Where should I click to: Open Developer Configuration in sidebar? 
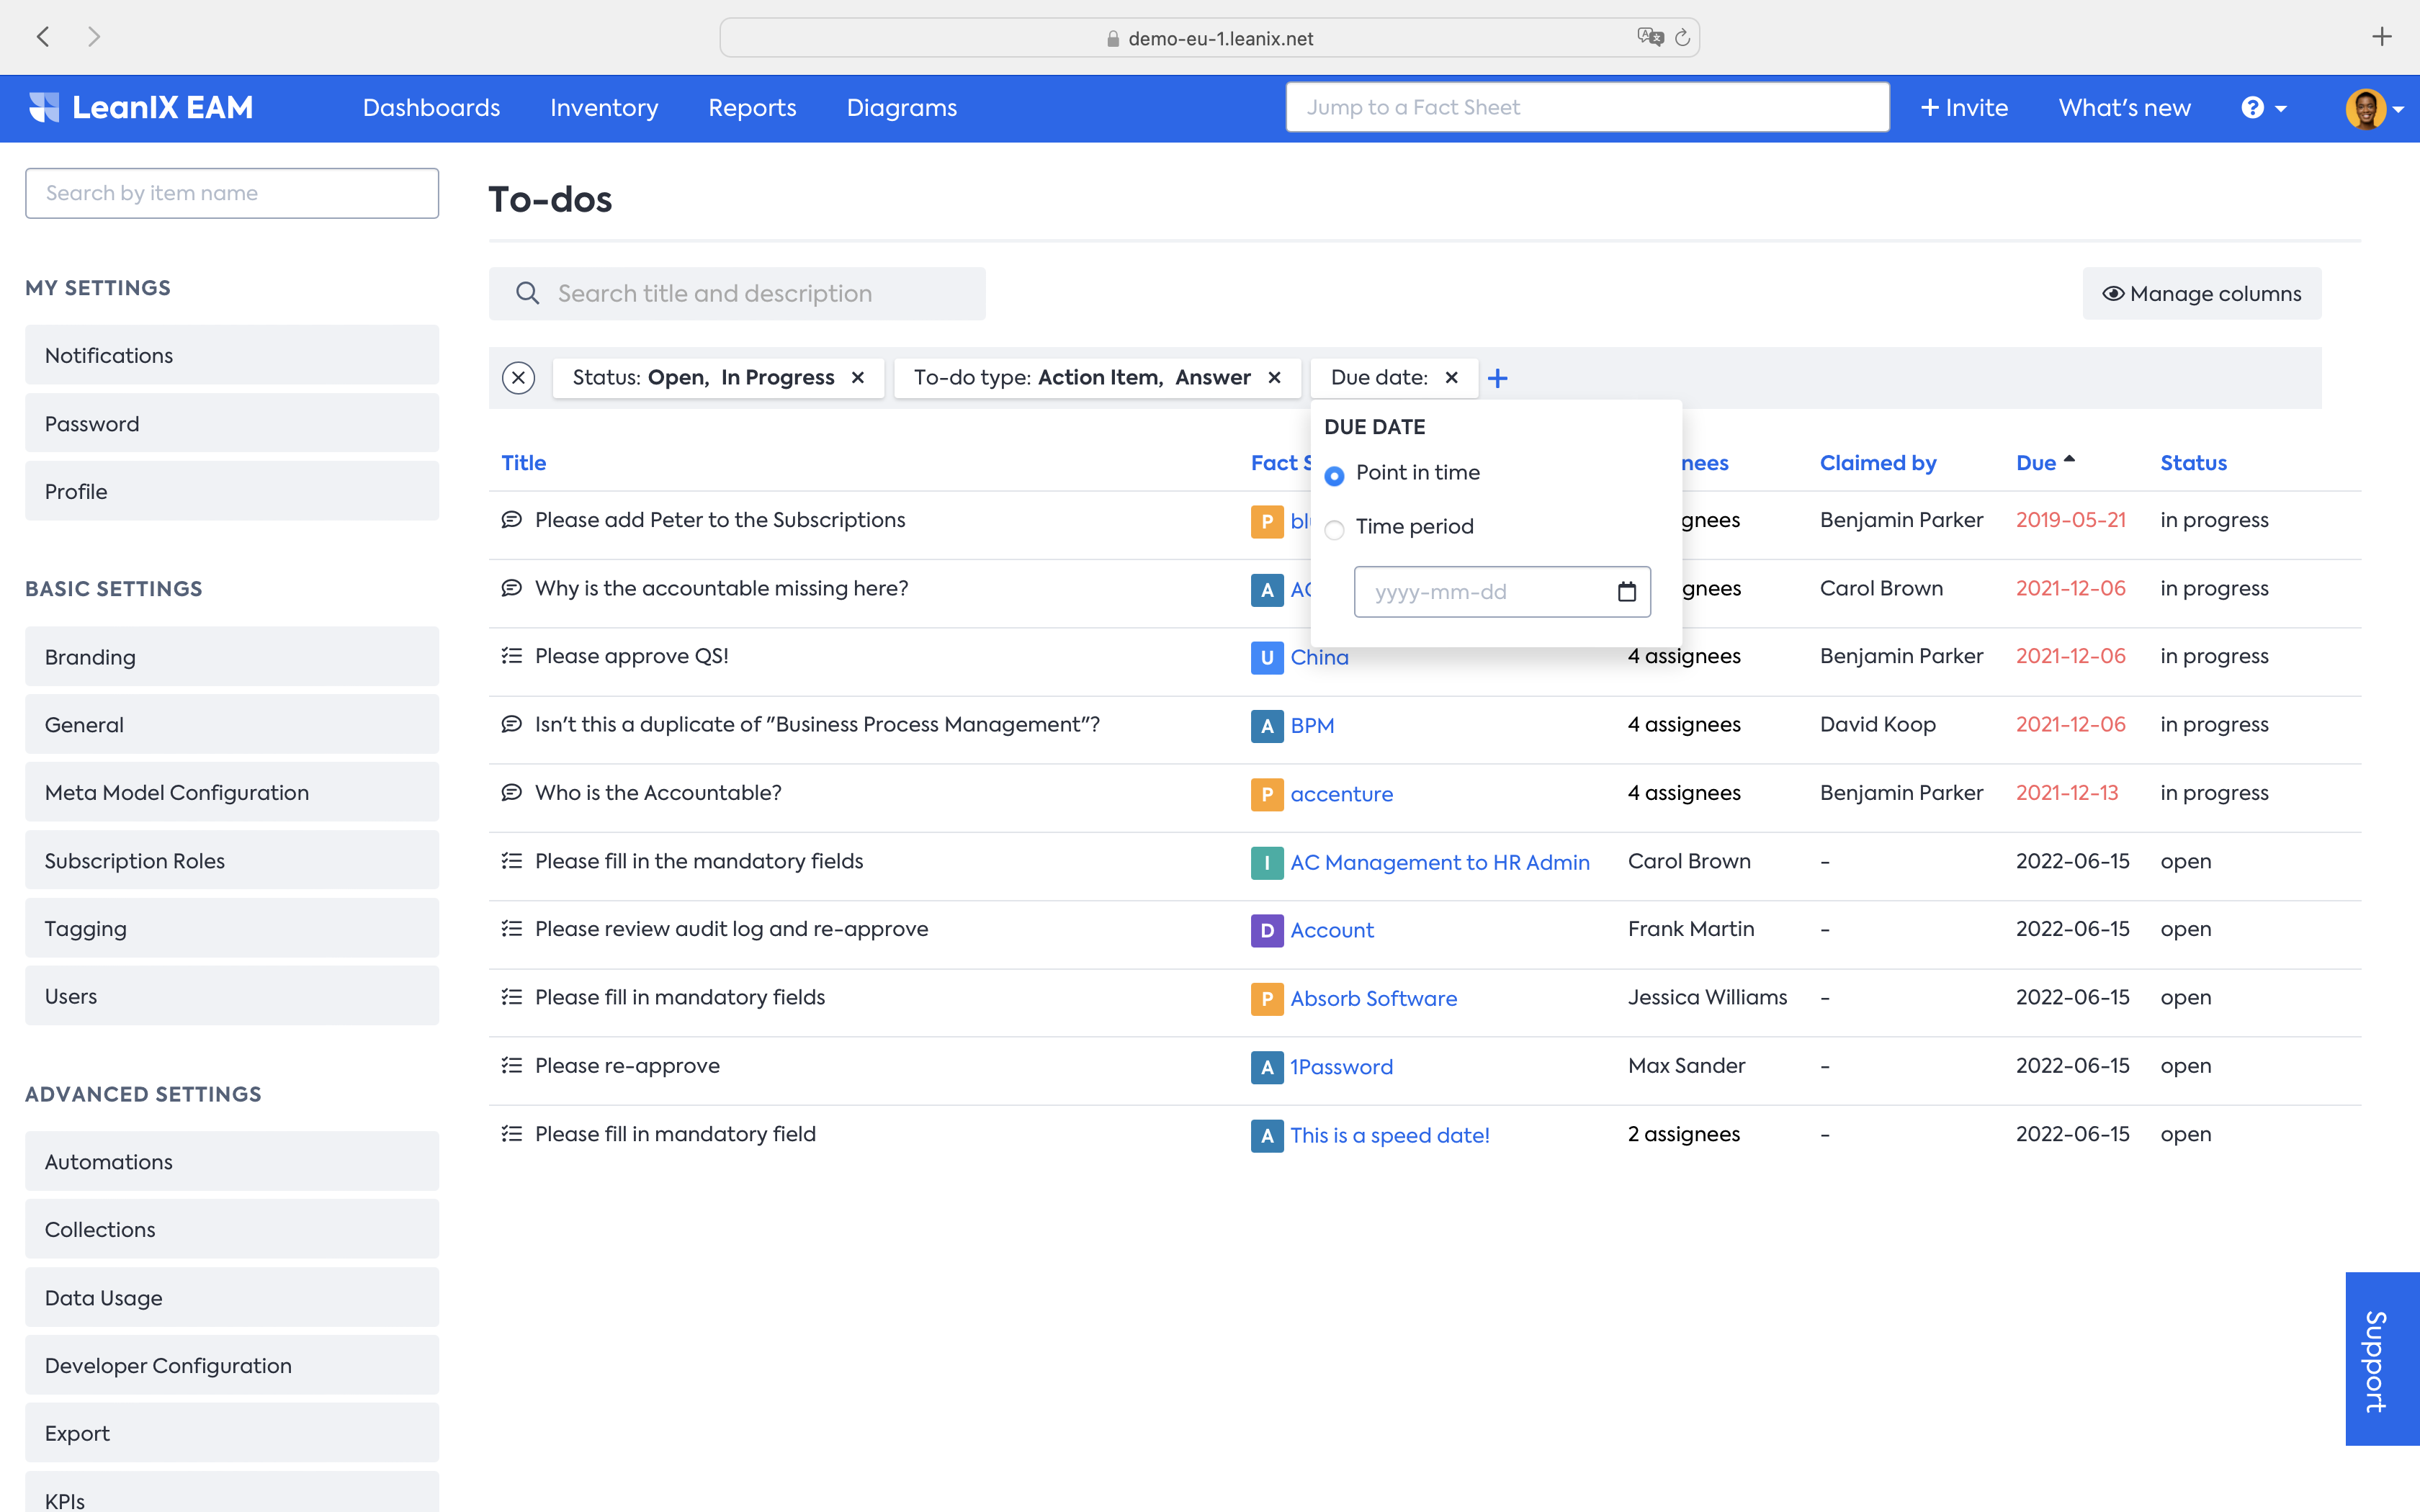tap(232, 1365)
